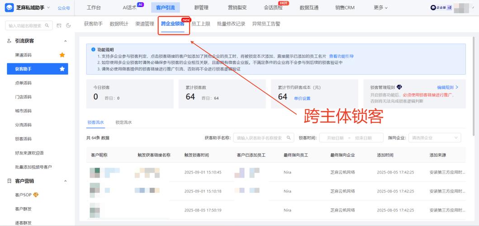The height and width of the screenshot is (226, 479).
Task: Collapse the 客户营销 sidebar section
Action: coord(65,181)
